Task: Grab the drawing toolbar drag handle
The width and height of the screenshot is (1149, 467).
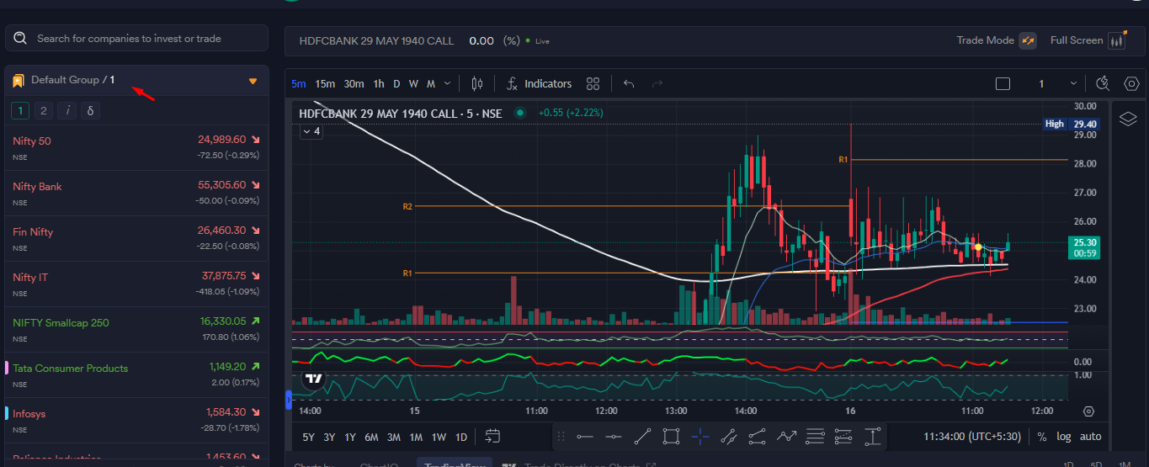Action: (x=561, y=436)
